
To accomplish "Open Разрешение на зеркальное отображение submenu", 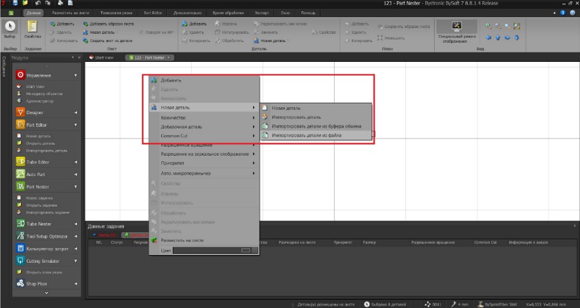I will click(204, 154).
